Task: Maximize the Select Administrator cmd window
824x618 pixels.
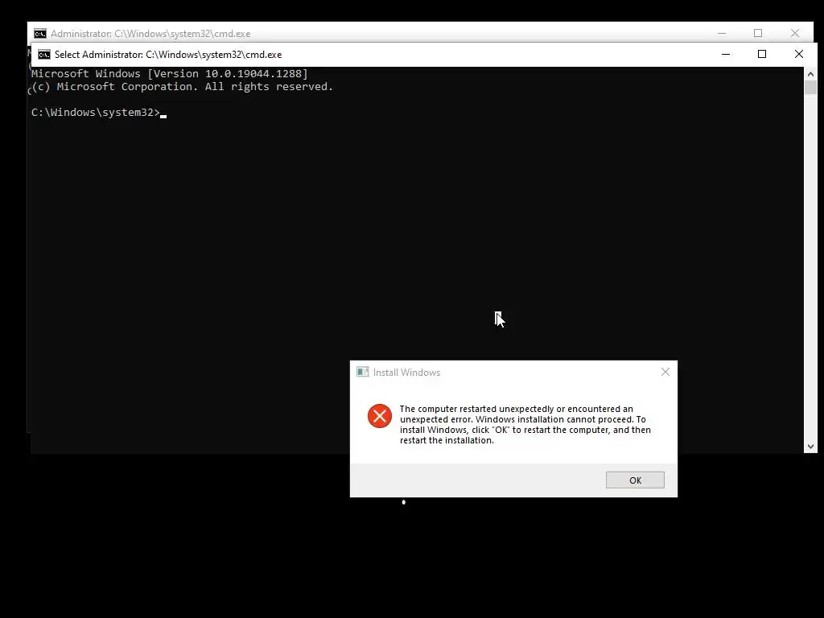Action: pos(762,54)
